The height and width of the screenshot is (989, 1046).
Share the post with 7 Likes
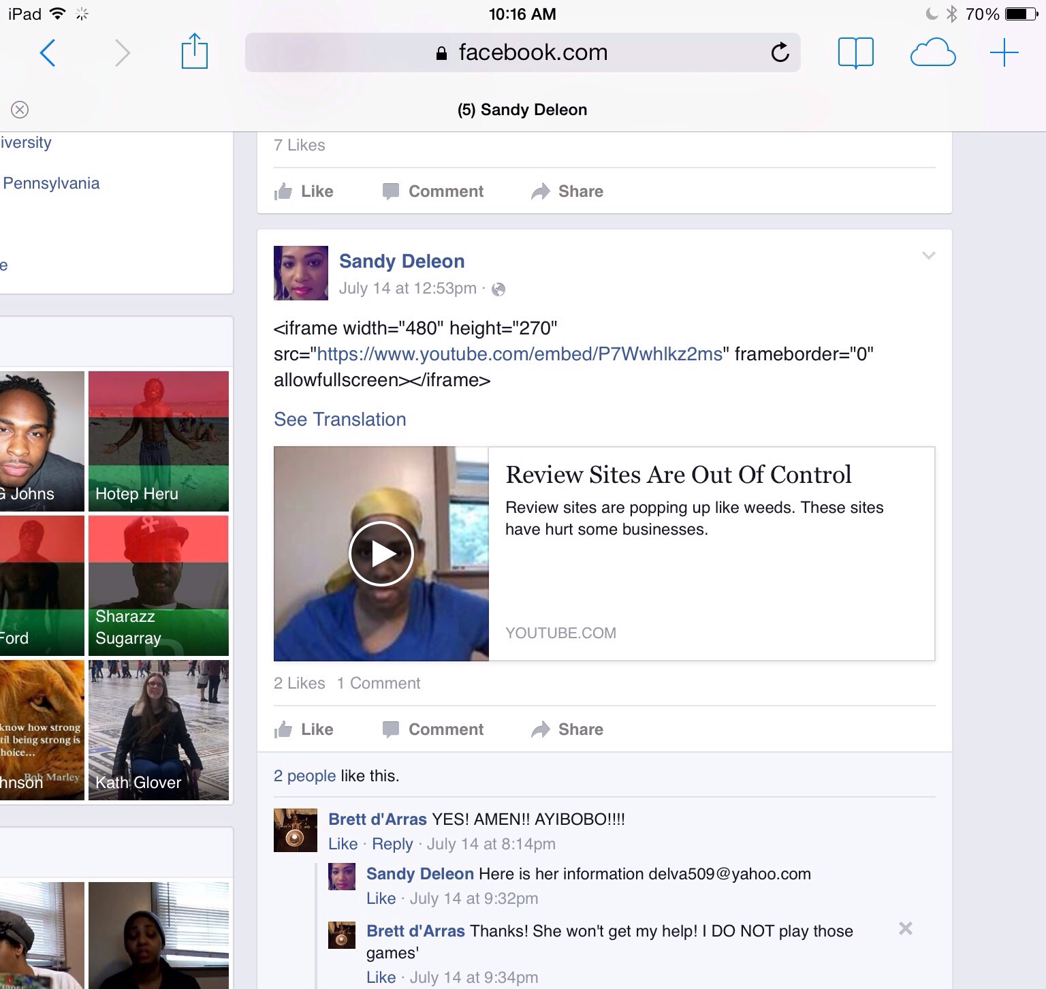click(x=567, y=191)
